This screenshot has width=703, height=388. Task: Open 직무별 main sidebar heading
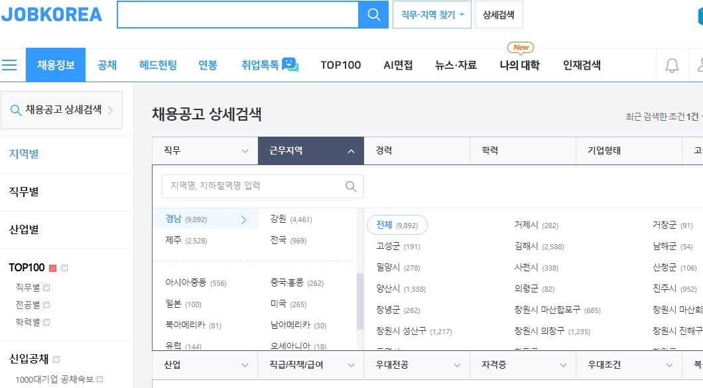(x=24, y=192)
